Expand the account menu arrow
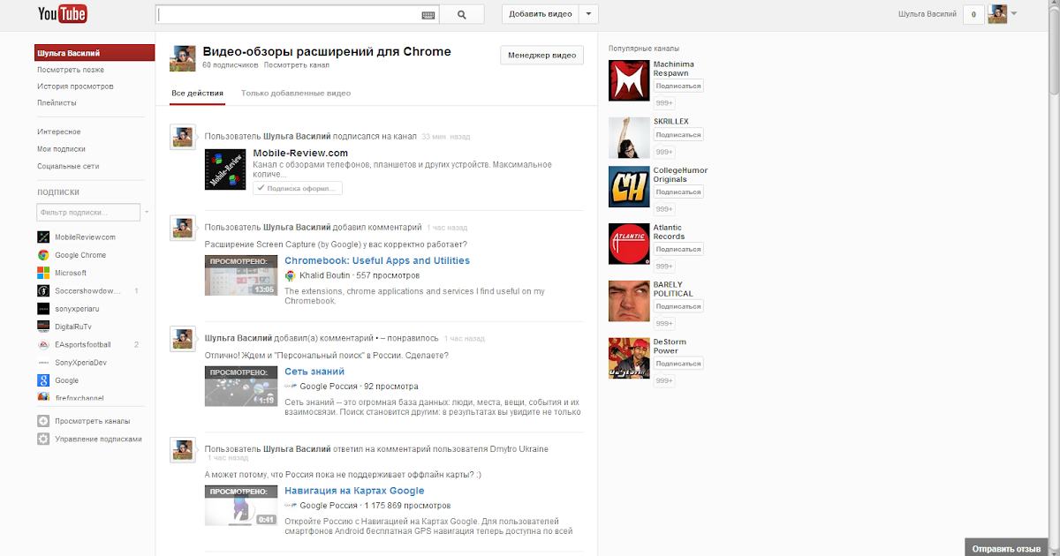Image resolution: width=1060 pixels, height=556 pixels. click(x=1014, y=14)
